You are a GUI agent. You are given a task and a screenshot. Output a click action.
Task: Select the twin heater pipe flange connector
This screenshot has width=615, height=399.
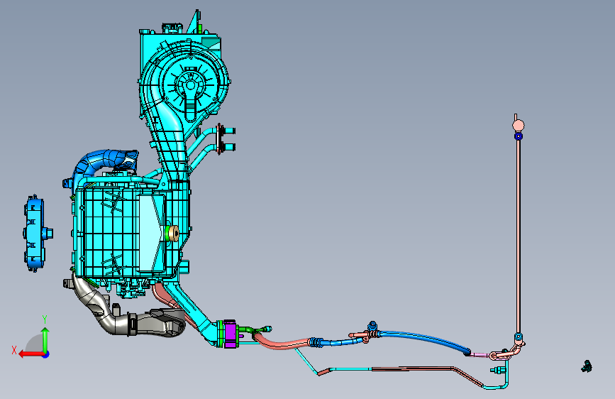[221, 139]
